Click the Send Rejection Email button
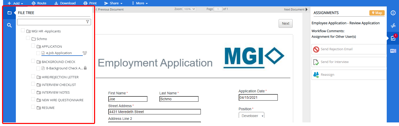 coord(349,49)
